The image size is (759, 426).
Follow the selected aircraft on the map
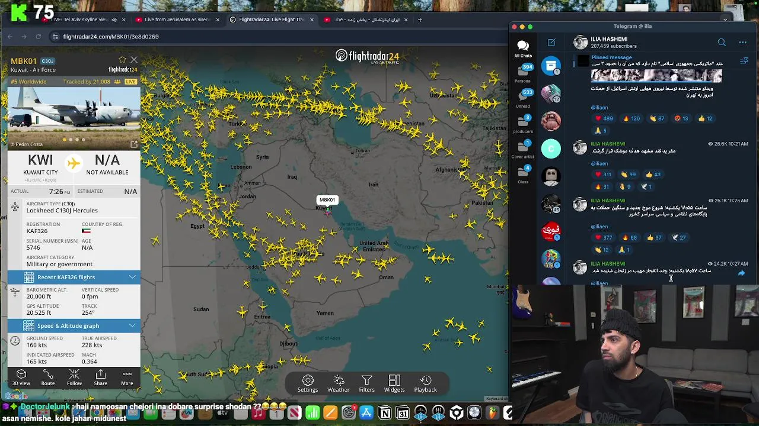74,377
